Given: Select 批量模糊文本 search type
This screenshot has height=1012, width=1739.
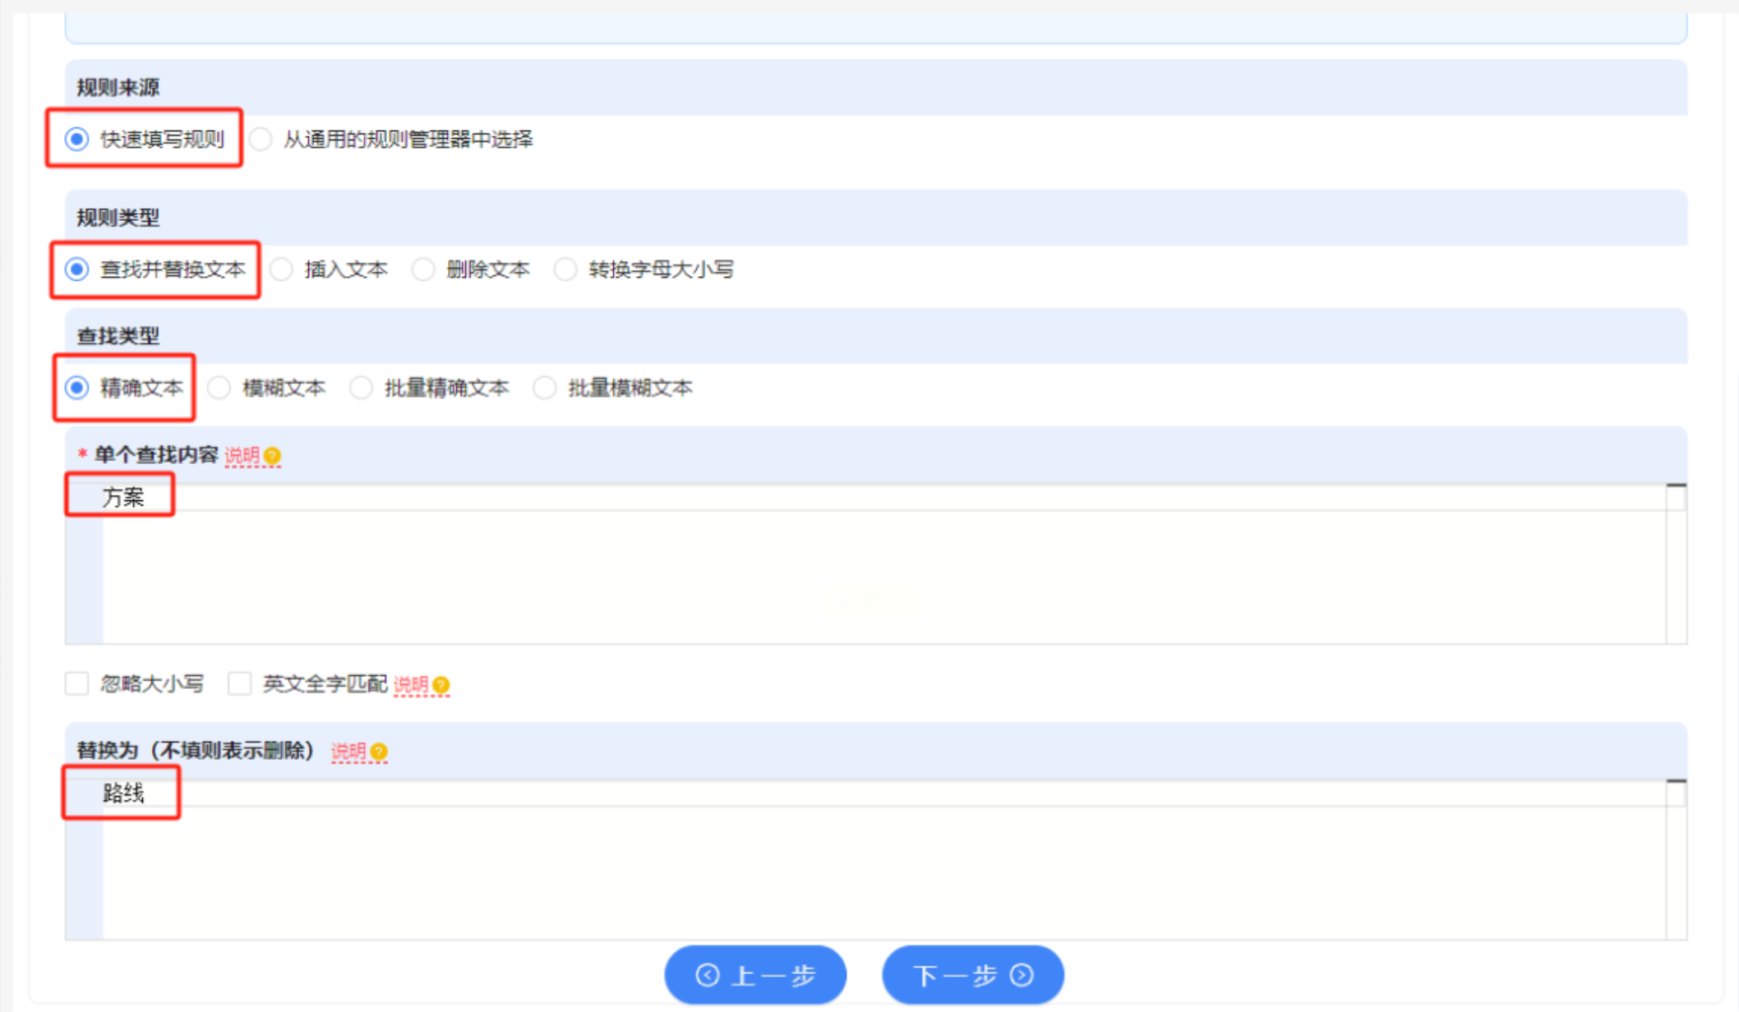Looking at the screenshot, I should point(545,388).
